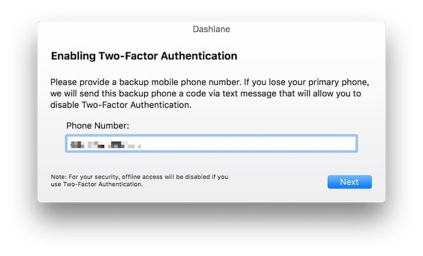Image resolution: width=423 pixels, height=256 pixels.
Task: Click the word Enabling in the heading
Action: click(73, 56)
